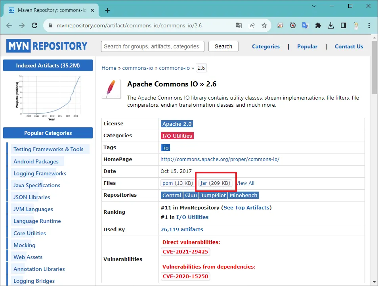Viewport: 378px width, 286px height.
Task: Open Core Utilities category
Action: tap(30, 233)
